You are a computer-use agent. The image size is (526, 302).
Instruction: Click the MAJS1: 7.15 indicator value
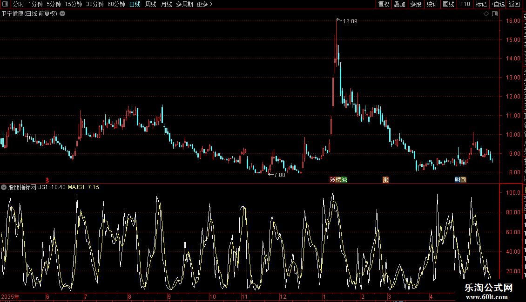(x=83, y=187)
